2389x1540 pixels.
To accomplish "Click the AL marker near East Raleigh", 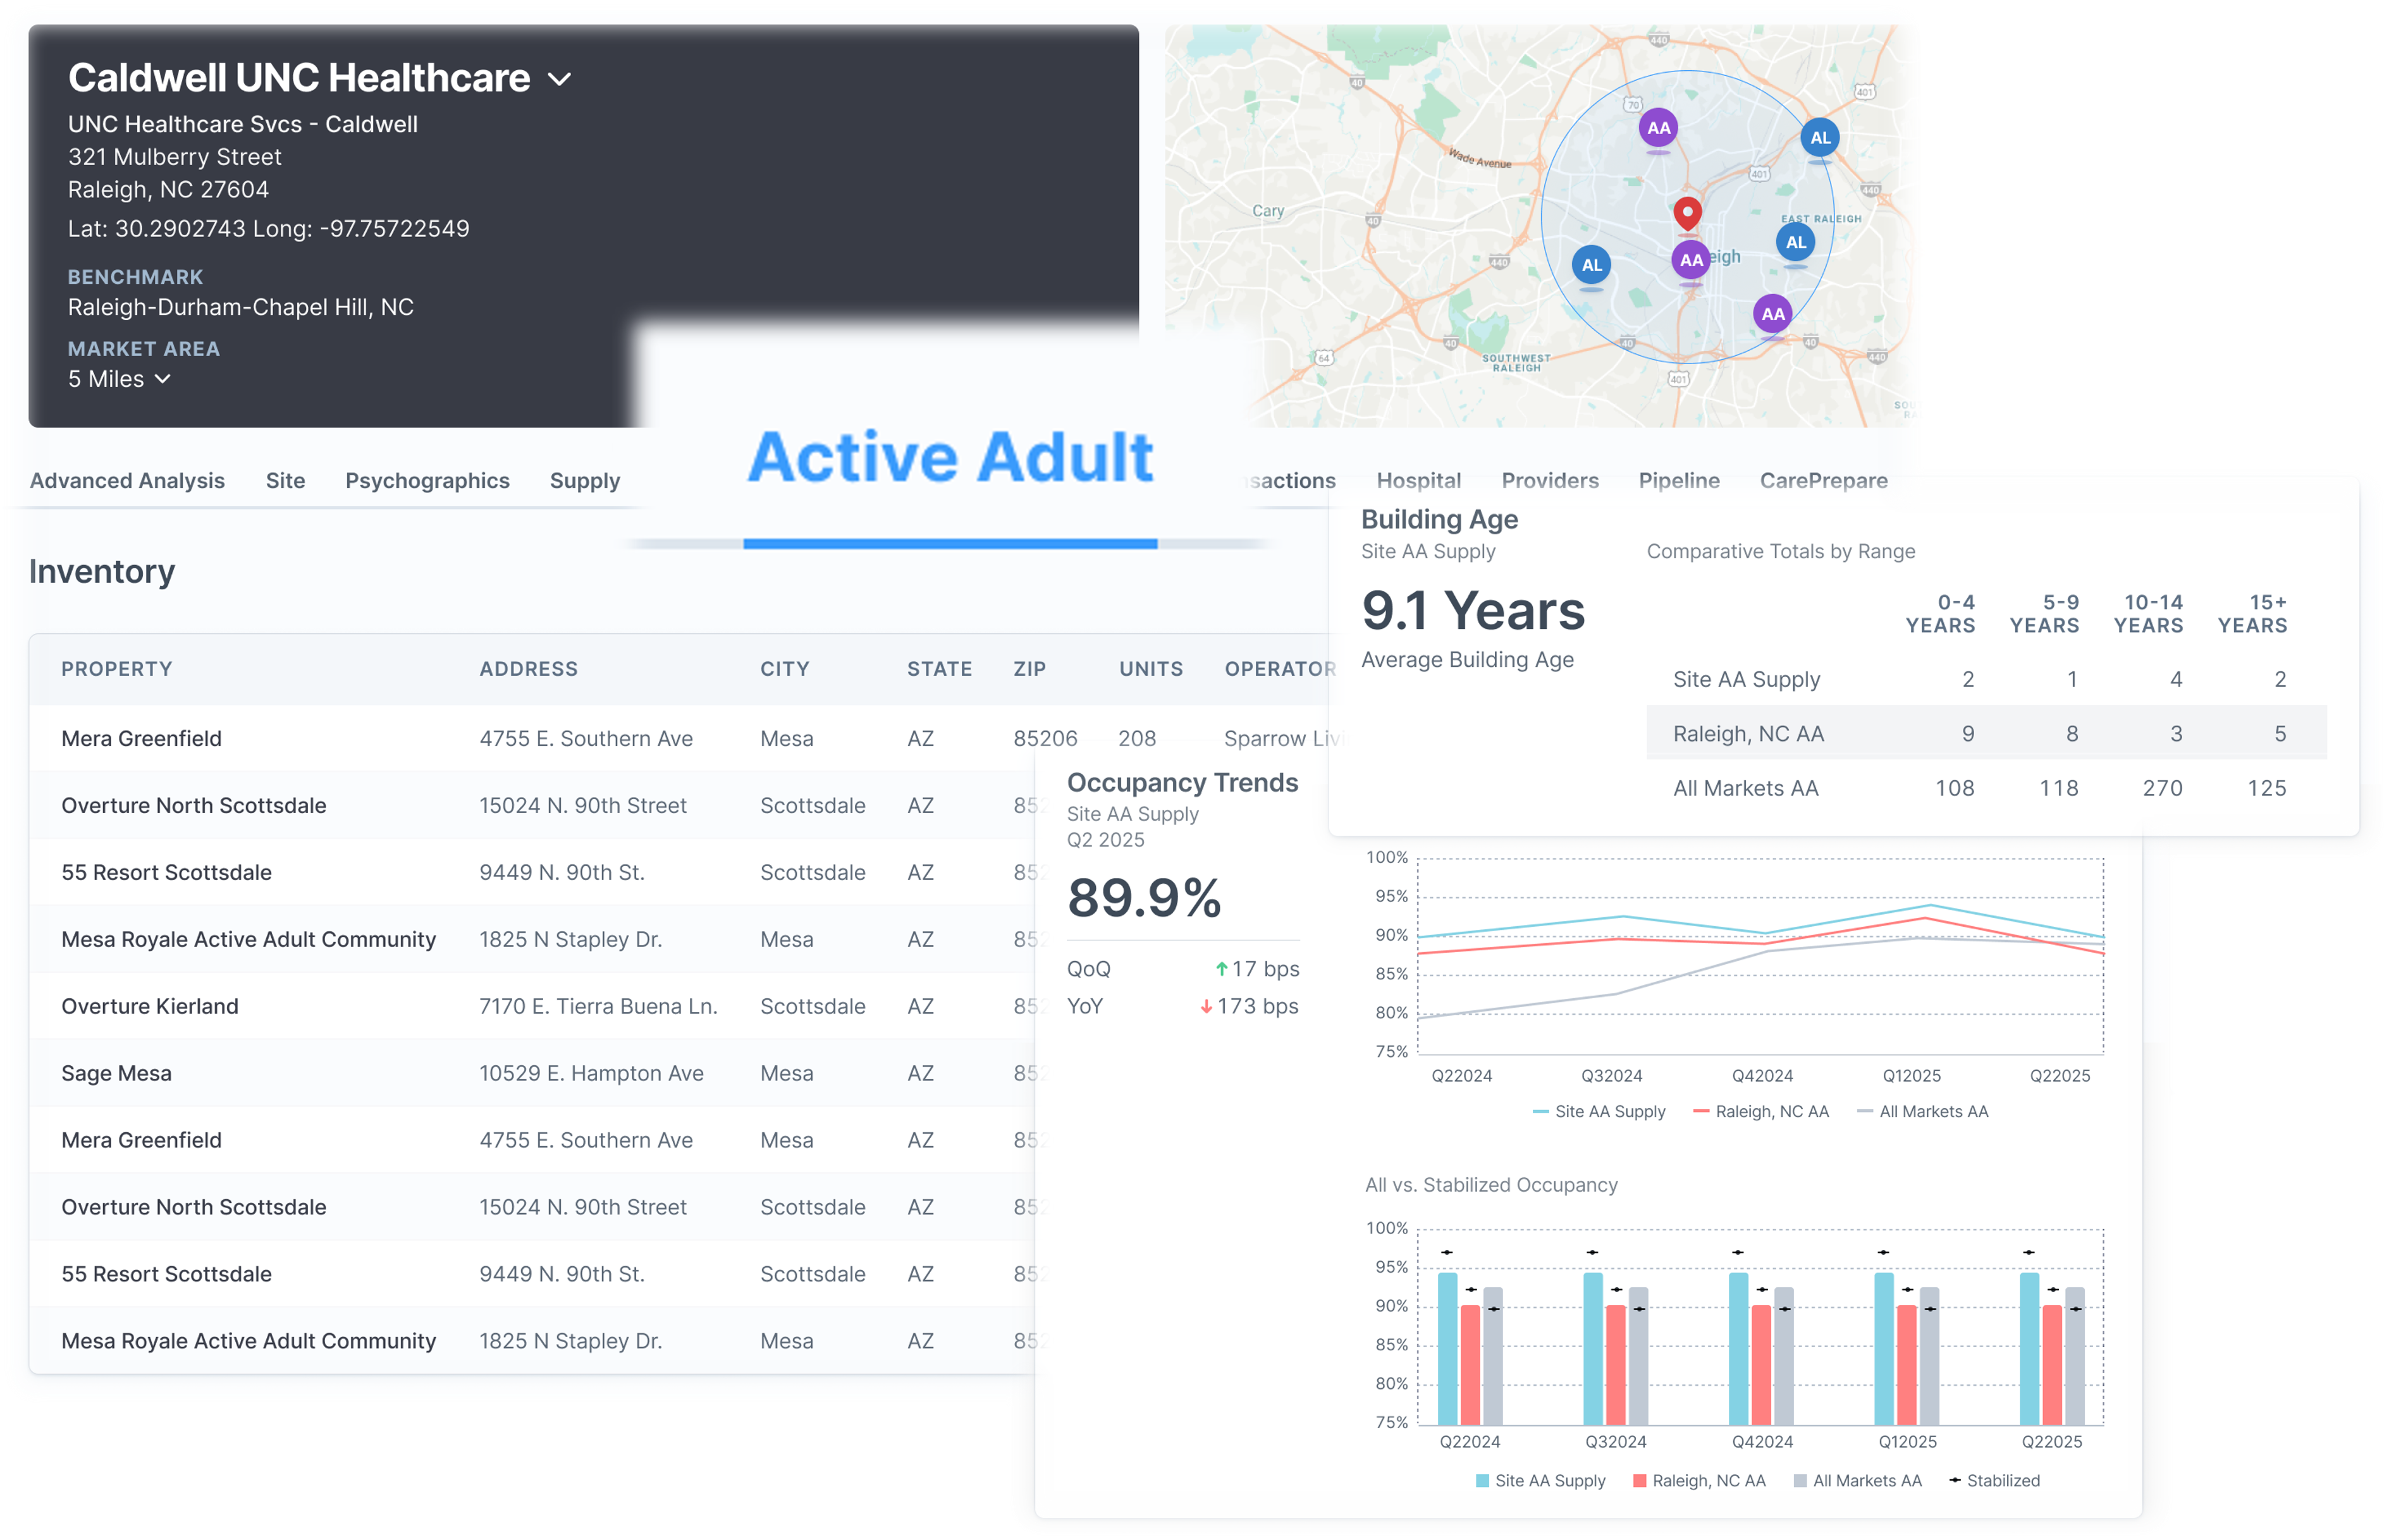I will pos(1795,242).
